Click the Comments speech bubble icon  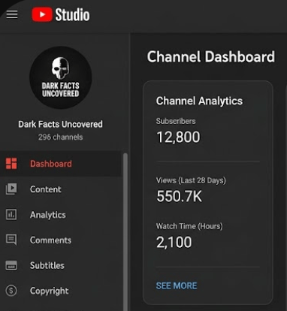[x=11, y=240]
